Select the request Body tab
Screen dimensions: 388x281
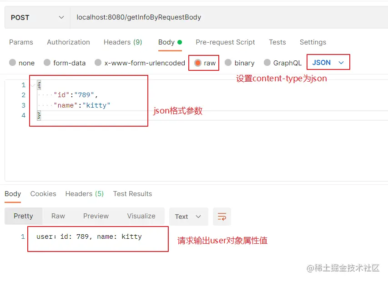pyautogui.click(x=170, y=42)
